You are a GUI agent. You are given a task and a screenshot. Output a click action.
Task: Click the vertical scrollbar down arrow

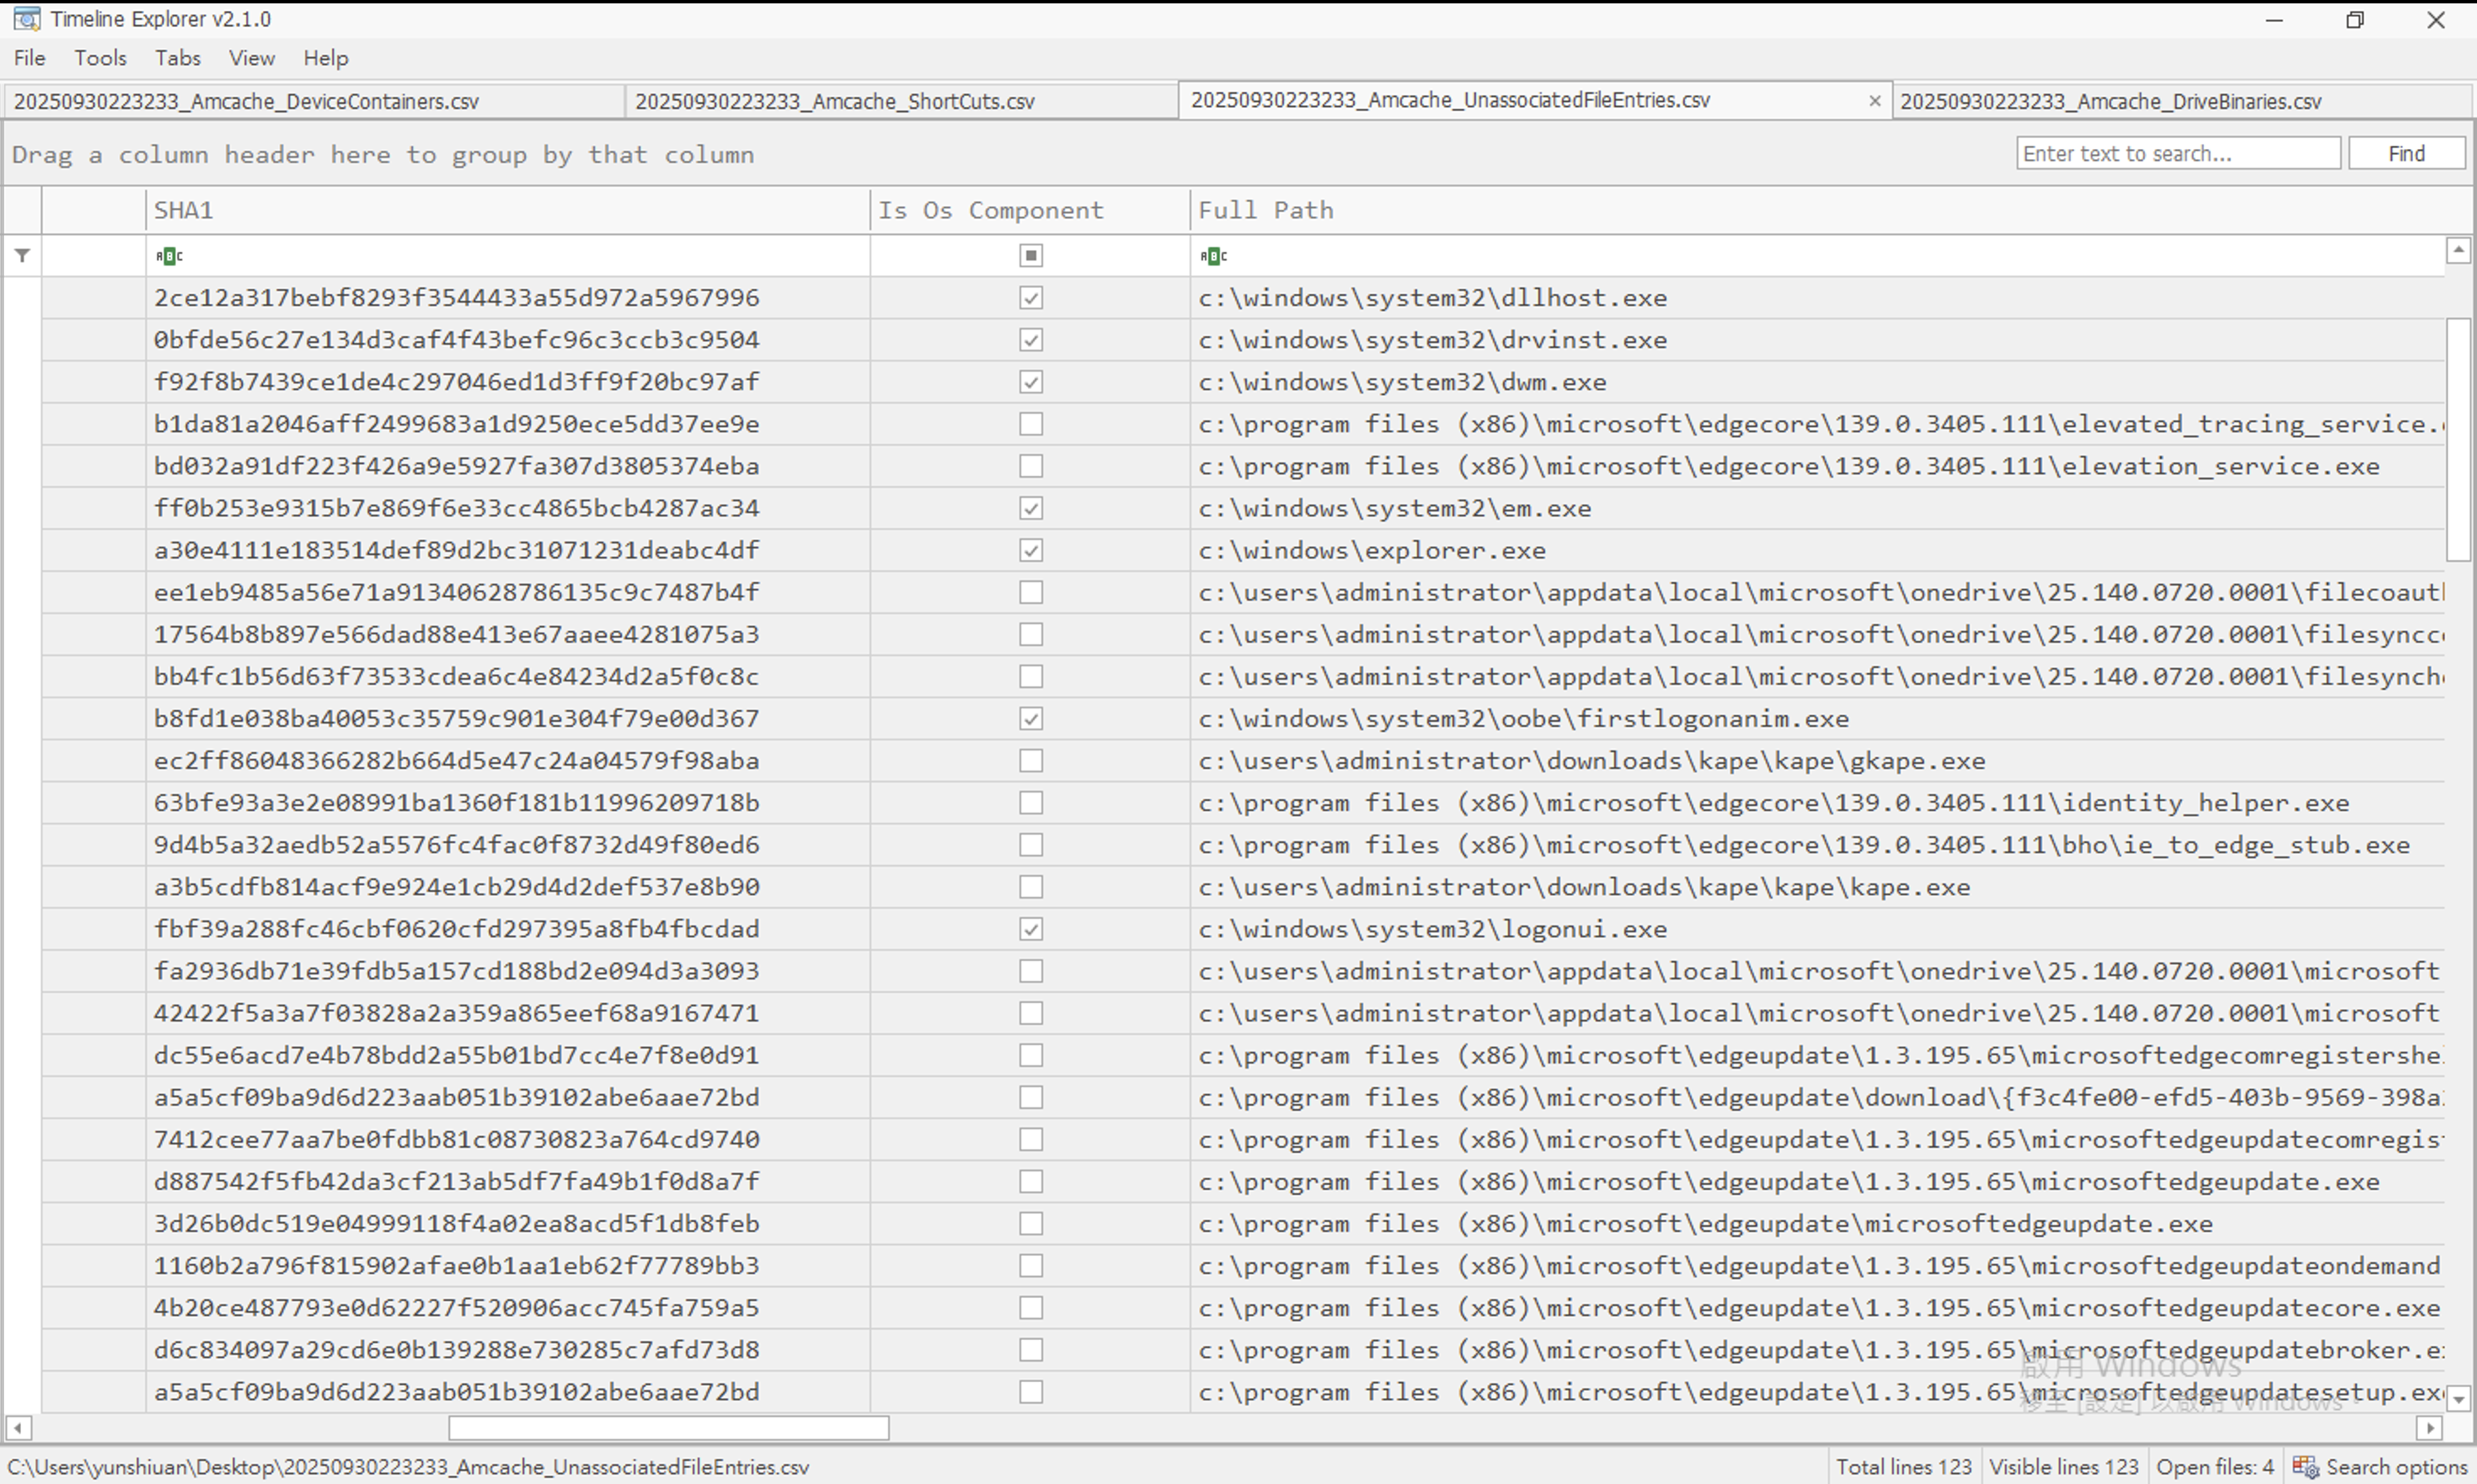tap(2458, 1398)
